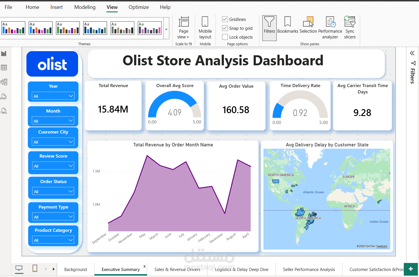Apply the sixth theme thumbnail
The image size is (419, 277).
(150, 28)
